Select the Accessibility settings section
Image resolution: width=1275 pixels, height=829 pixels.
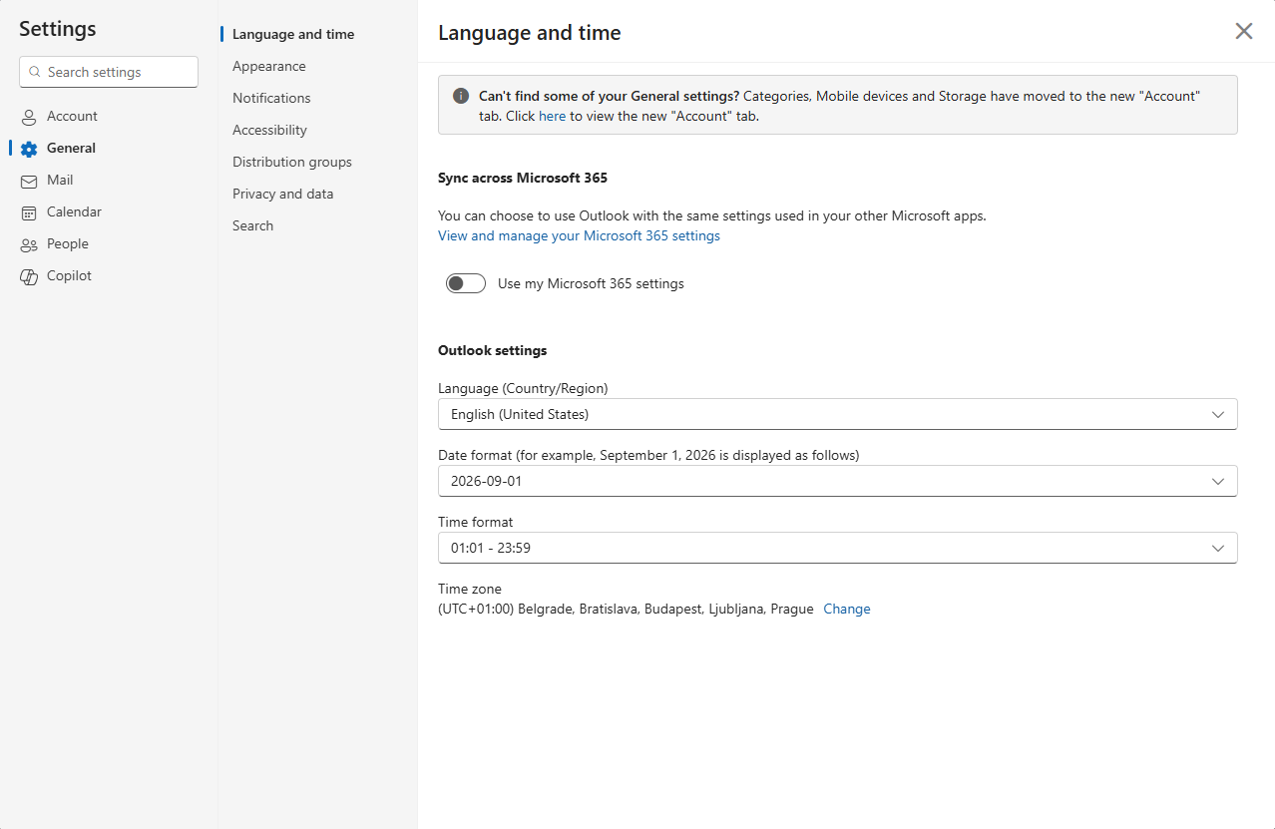[x=269, y=130]
